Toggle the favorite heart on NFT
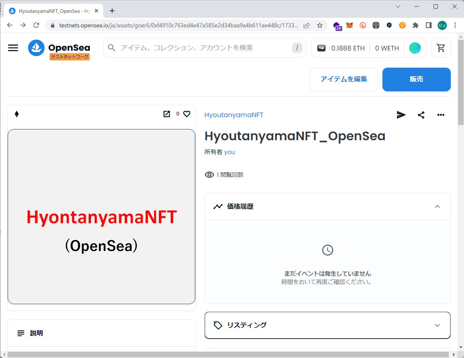The width and height of the screenshot is (464, 358). (x=187, y=114)
